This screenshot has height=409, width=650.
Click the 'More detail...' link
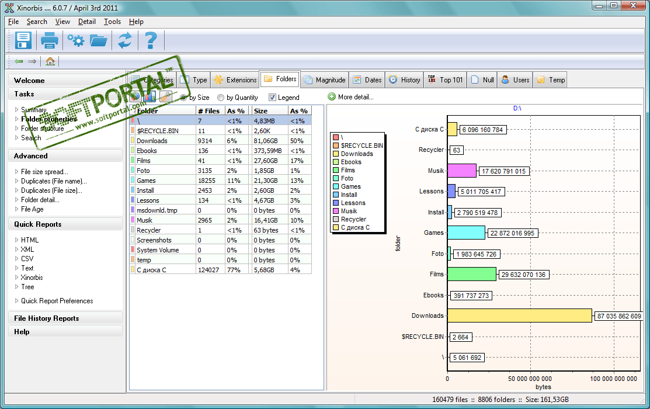[x=355, y=97]
